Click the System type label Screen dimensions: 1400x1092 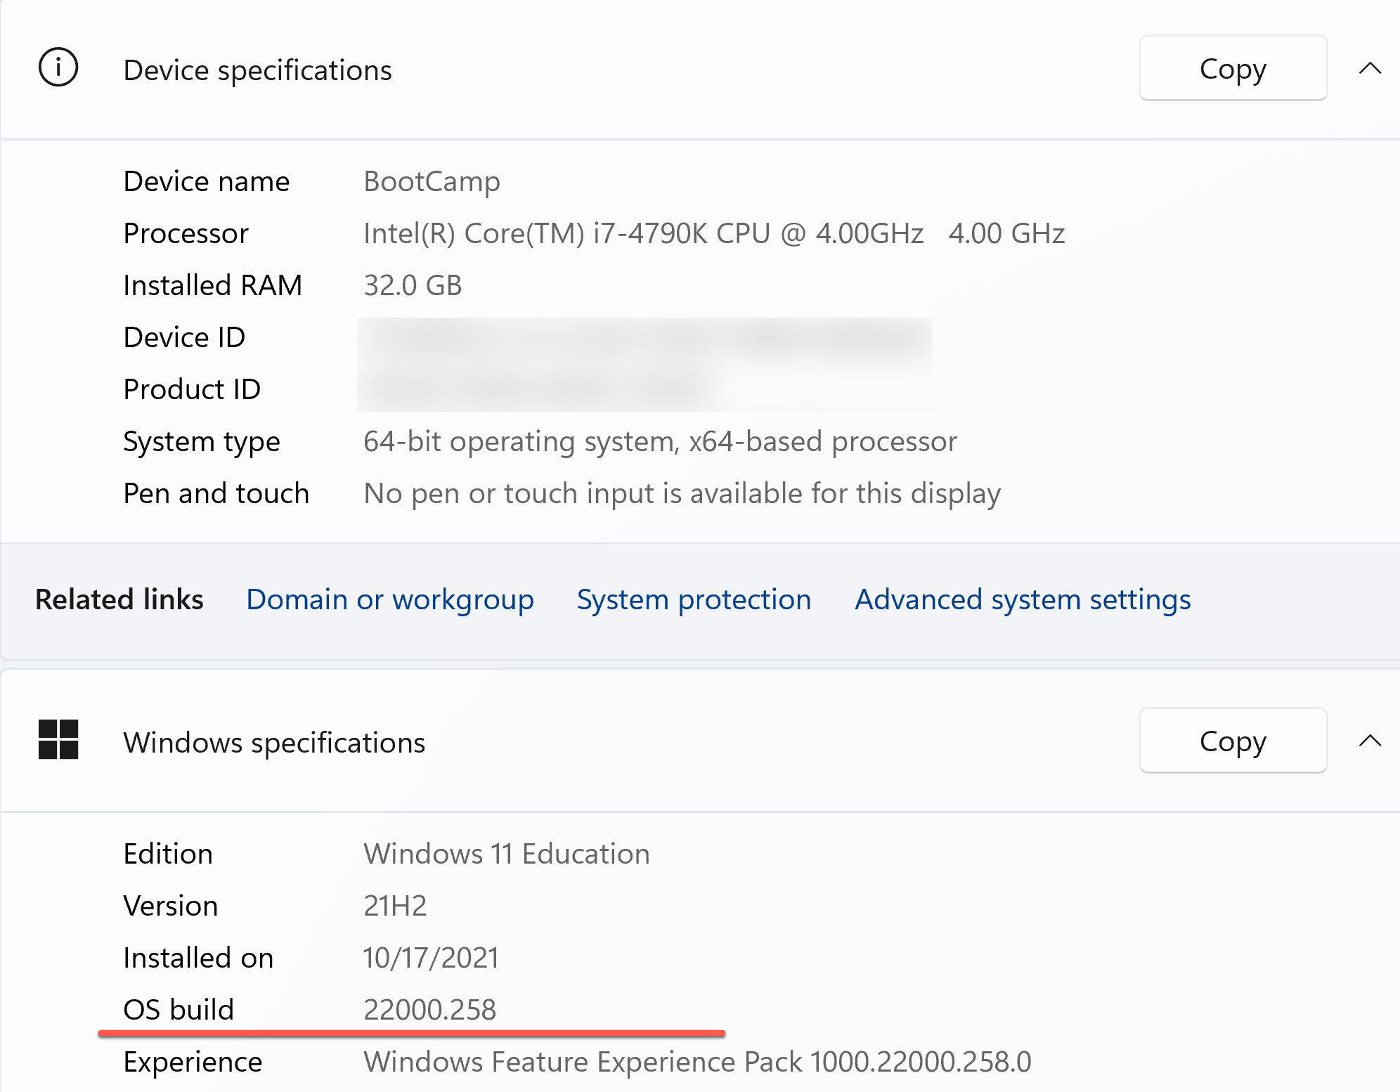[x=202, y=442]
